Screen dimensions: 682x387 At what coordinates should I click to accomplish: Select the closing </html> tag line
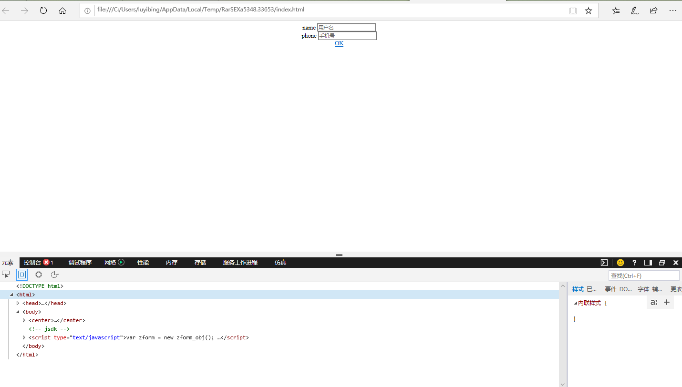tap(27, 355)
